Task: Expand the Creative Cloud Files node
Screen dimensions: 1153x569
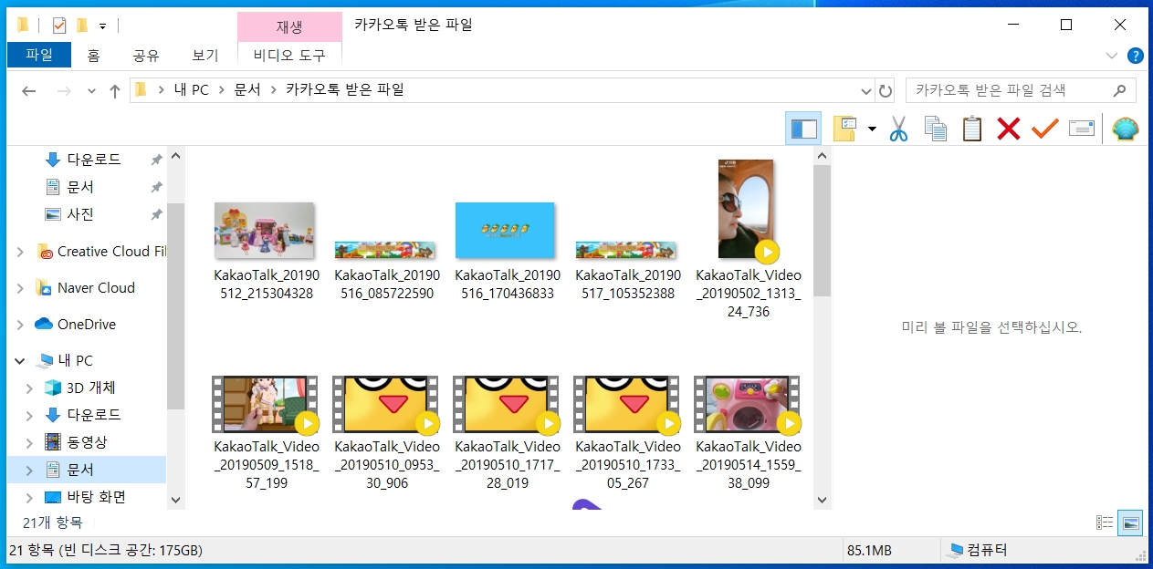Action: pyautogui.click(x=20, y=252)
